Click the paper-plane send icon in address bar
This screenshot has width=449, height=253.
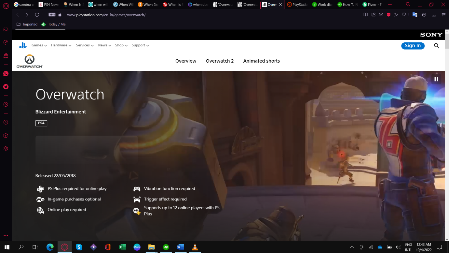point(396,15)
